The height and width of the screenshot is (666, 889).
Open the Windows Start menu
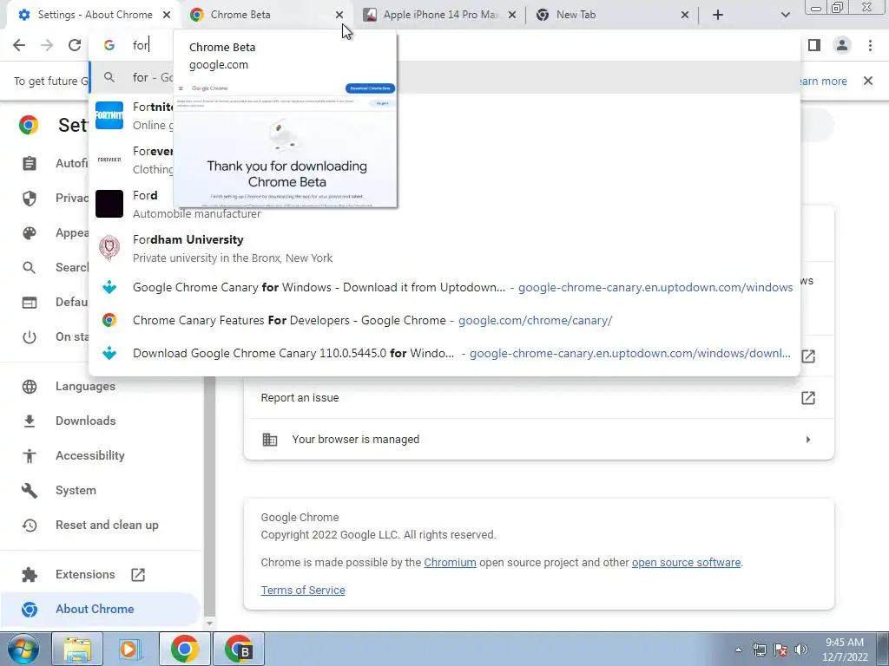[x=23, y=649]
